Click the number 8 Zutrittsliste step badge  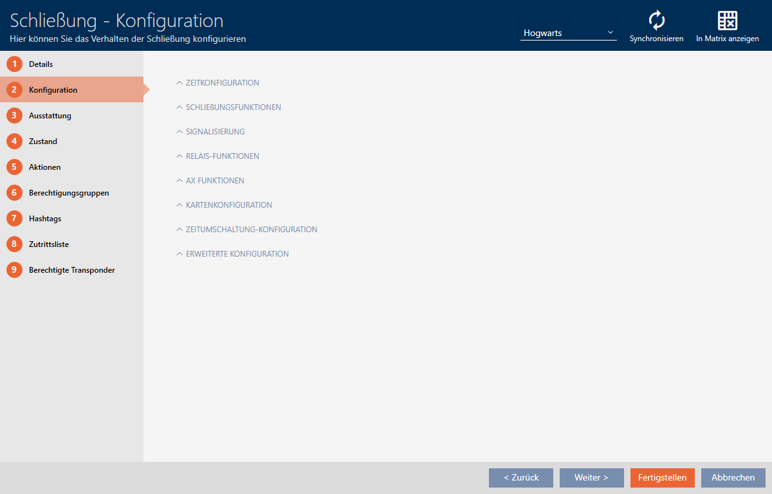tap(14, 244)
